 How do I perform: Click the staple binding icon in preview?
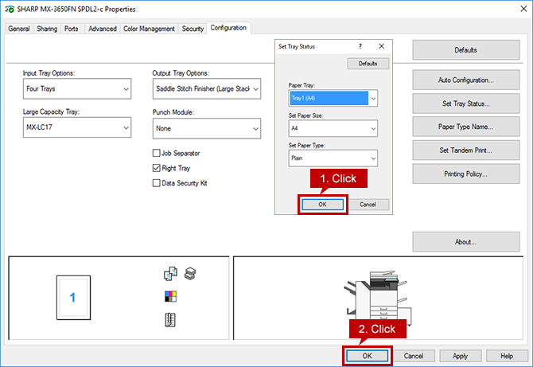pyautogui.click(x=170, y=320)
